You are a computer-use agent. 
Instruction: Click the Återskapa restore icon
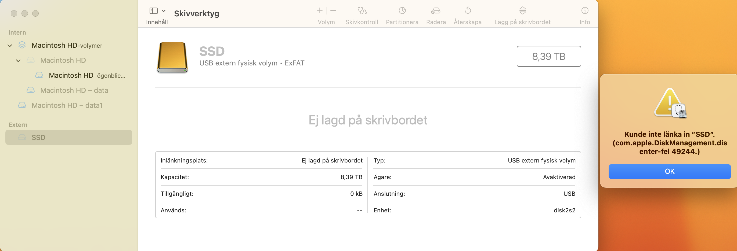coord(468,10)
